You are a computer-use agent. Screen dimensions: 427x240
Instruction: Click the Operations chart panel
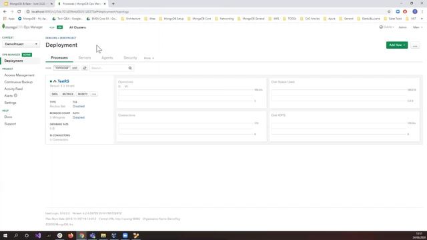coord(191,93)
